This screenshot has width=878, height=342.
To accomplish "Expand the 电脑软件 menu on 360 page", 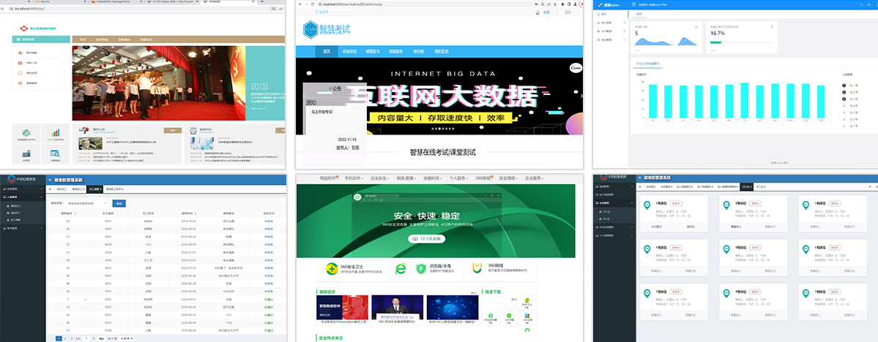I will pos(330,178).
